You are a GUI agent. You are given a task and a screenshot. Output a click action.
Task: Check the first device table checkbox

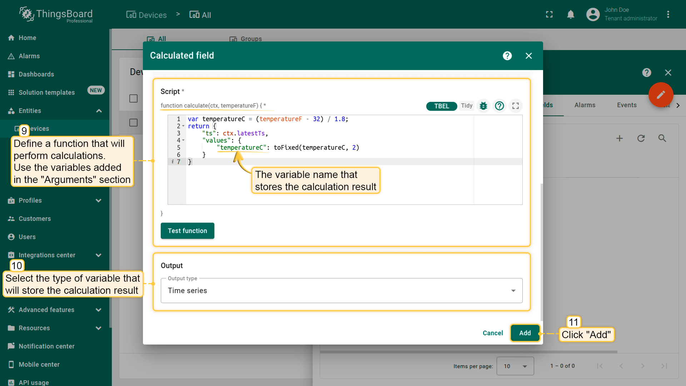pyautogui.click(x=133, y=99)
